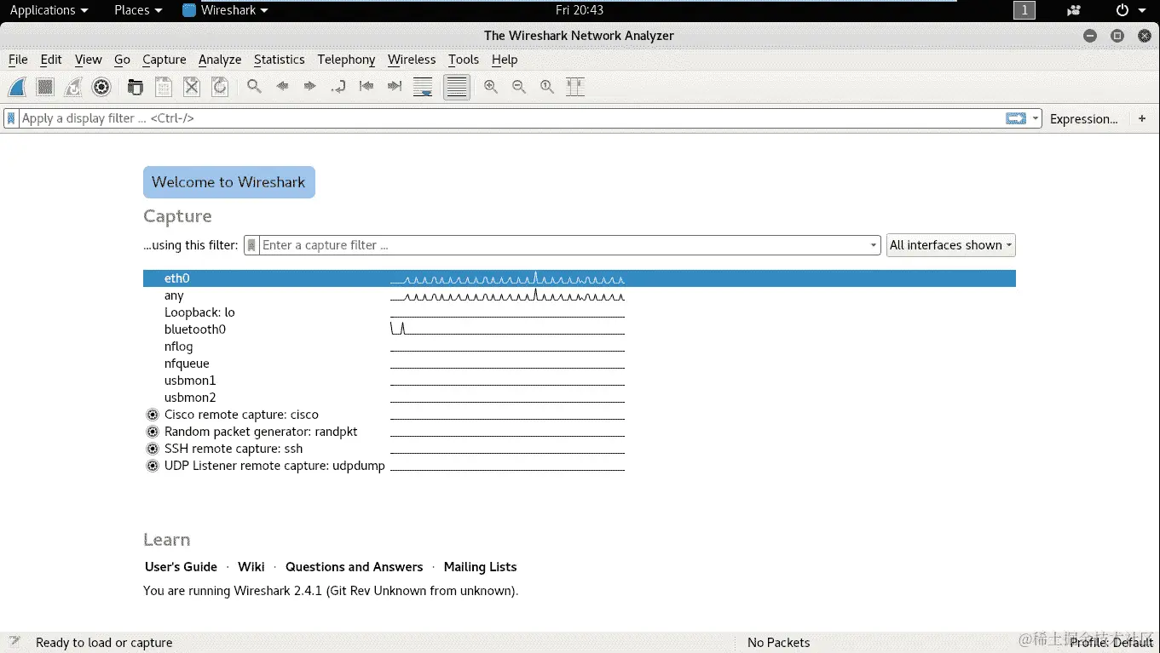
Task: Select the usbmon2 interface
Action: click(x=580, y=398)
